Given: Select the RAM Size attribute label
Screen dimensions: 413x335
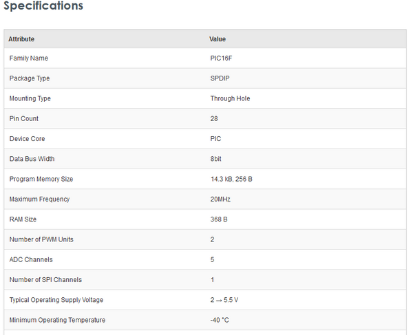Looking at the screenshot, I should (23, 219).
